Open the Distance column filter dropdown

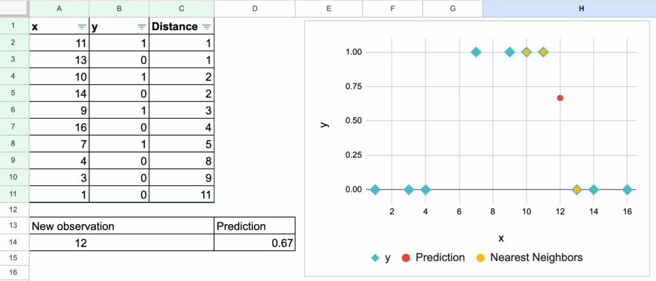(206, 27)
